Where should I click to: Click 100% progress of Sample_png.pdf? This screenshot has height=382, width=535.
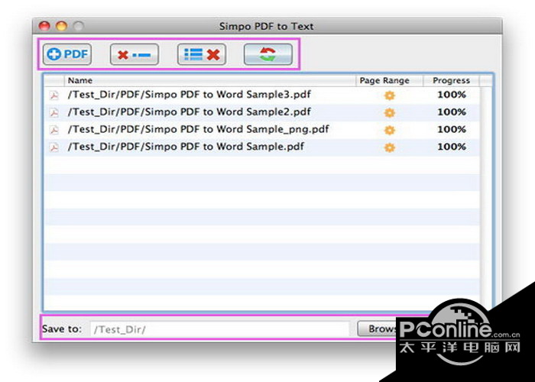click(x=452, y=130)
